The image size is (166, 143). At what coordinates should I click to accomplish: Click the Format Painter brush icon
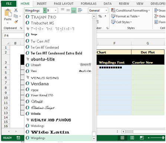pyautogui.click(x=16, y=22)
